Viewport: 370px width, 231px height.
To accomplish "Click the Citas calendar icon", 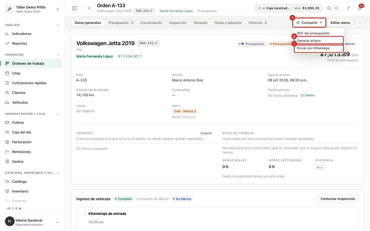I will 7,73.
